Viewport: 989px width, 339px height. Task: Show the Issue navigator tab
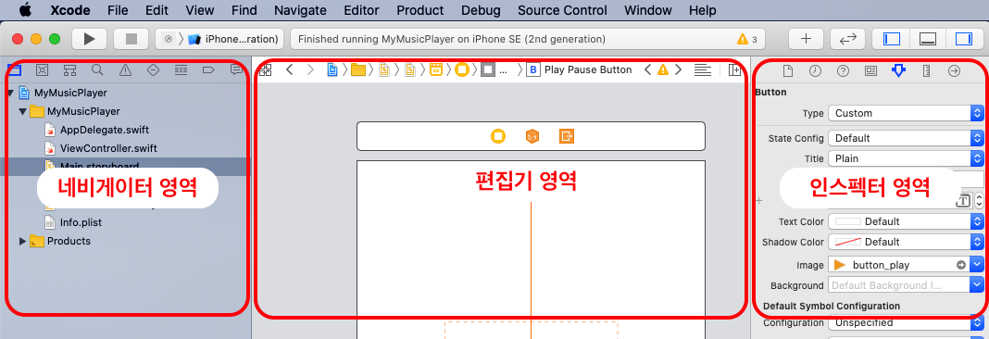click(x=125, y=70)
